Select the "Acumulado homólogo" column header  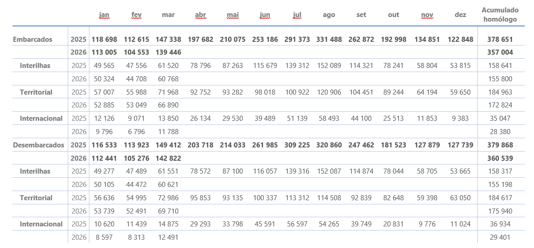click(499, 15)
